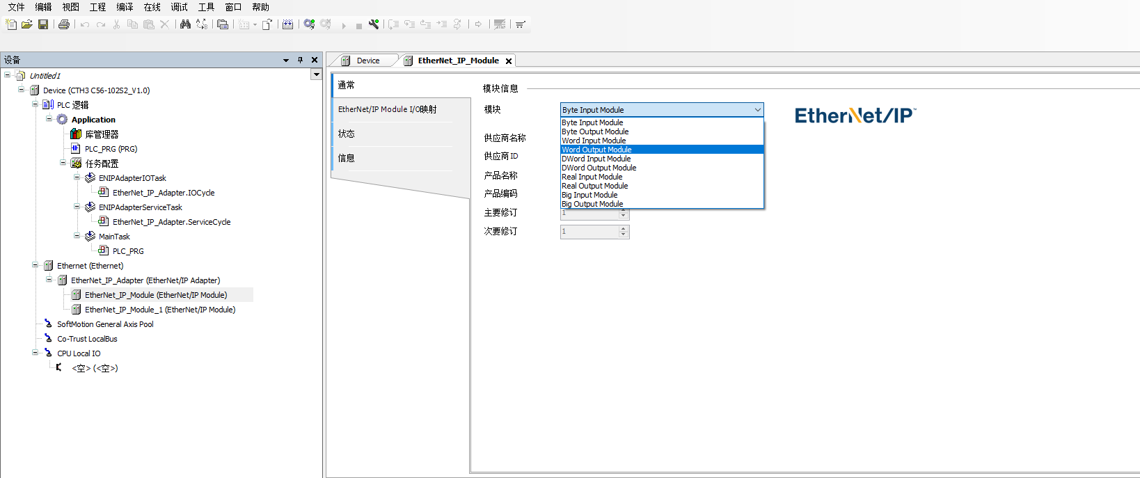Click the Replace A-to-B icon

[202, 24]
